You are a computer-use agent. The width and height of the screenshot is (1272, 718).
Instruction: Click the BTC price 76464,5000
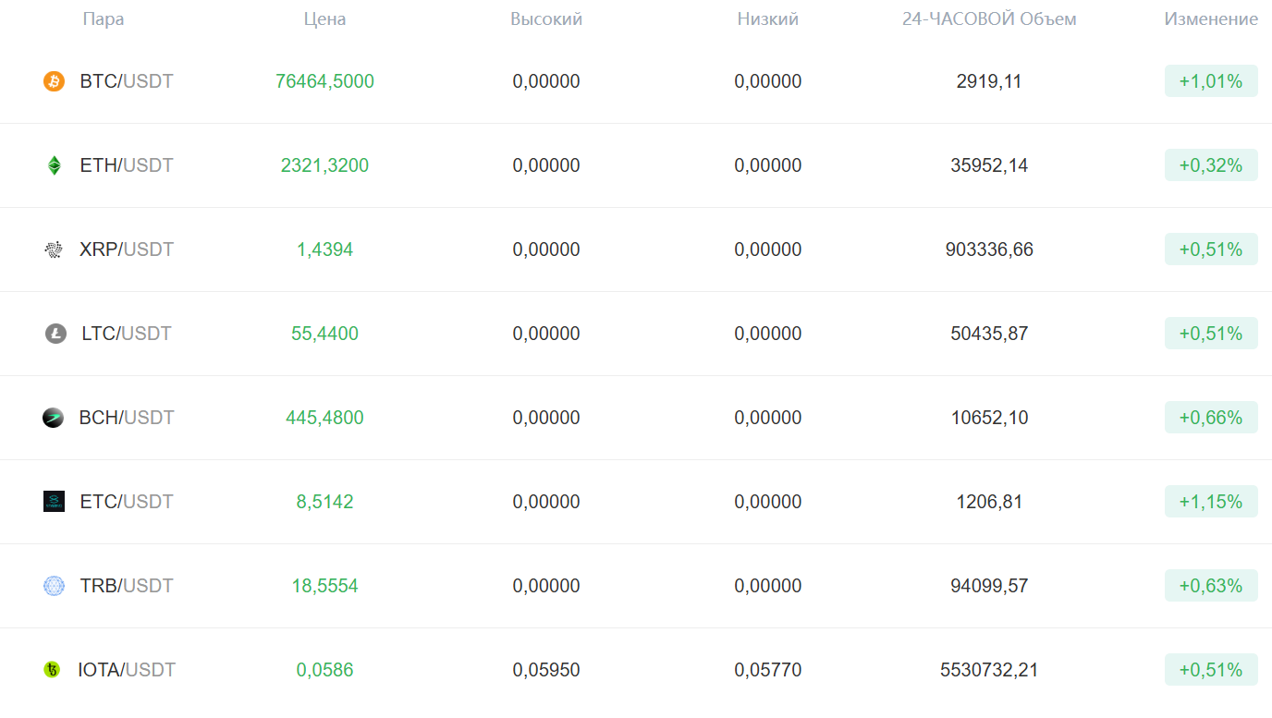click(324, 81)
